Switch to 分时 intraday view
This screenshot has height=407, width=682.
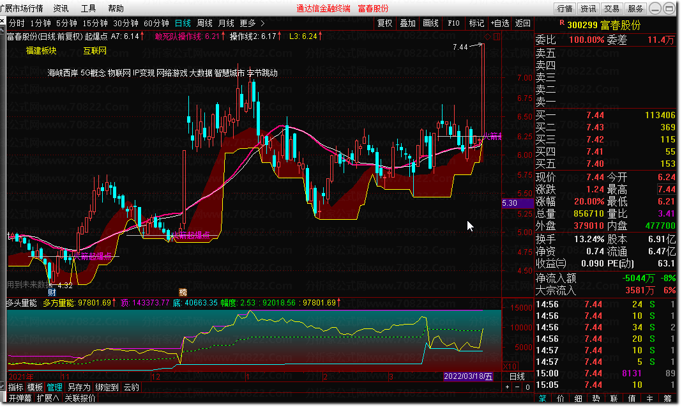click(x=17, y=23)
